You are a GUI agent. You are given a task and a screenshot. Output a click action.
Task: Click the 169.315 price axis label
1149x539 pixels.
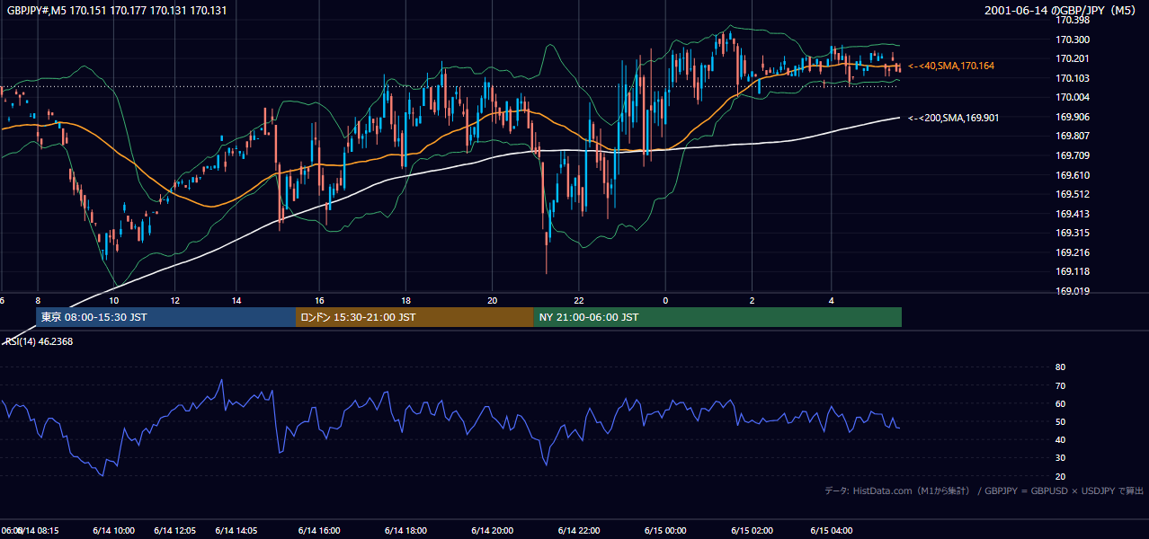point(1072,233)
